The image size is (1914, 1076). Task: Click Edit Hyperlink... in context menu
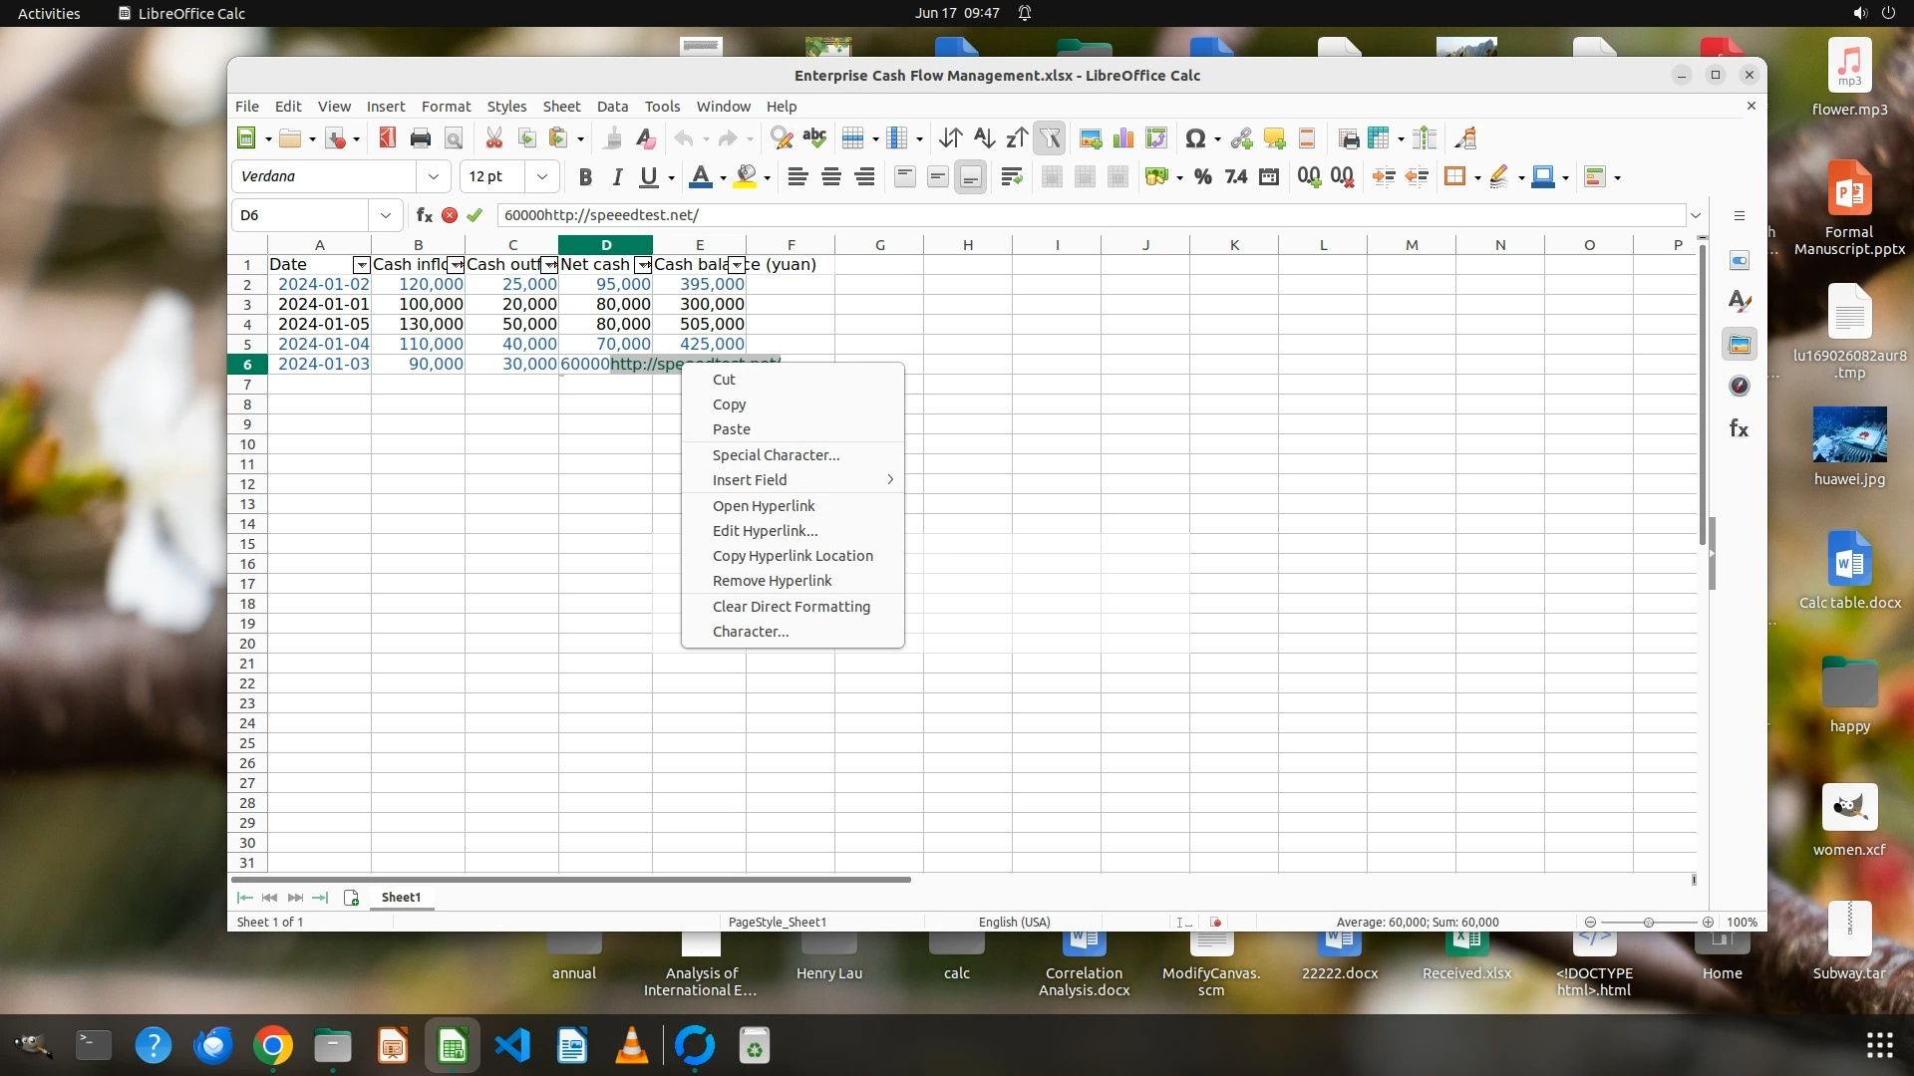click(765, 531)
